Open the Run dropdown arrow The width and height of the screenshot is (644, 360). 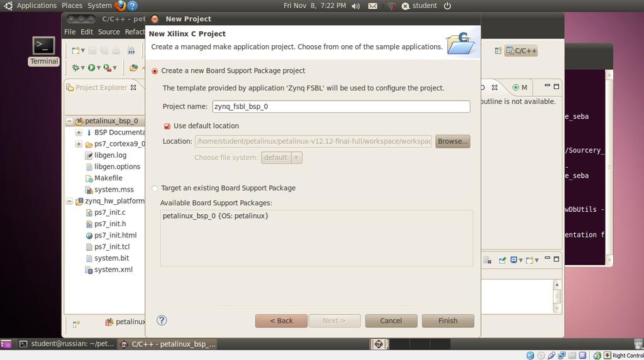[99, 68]
